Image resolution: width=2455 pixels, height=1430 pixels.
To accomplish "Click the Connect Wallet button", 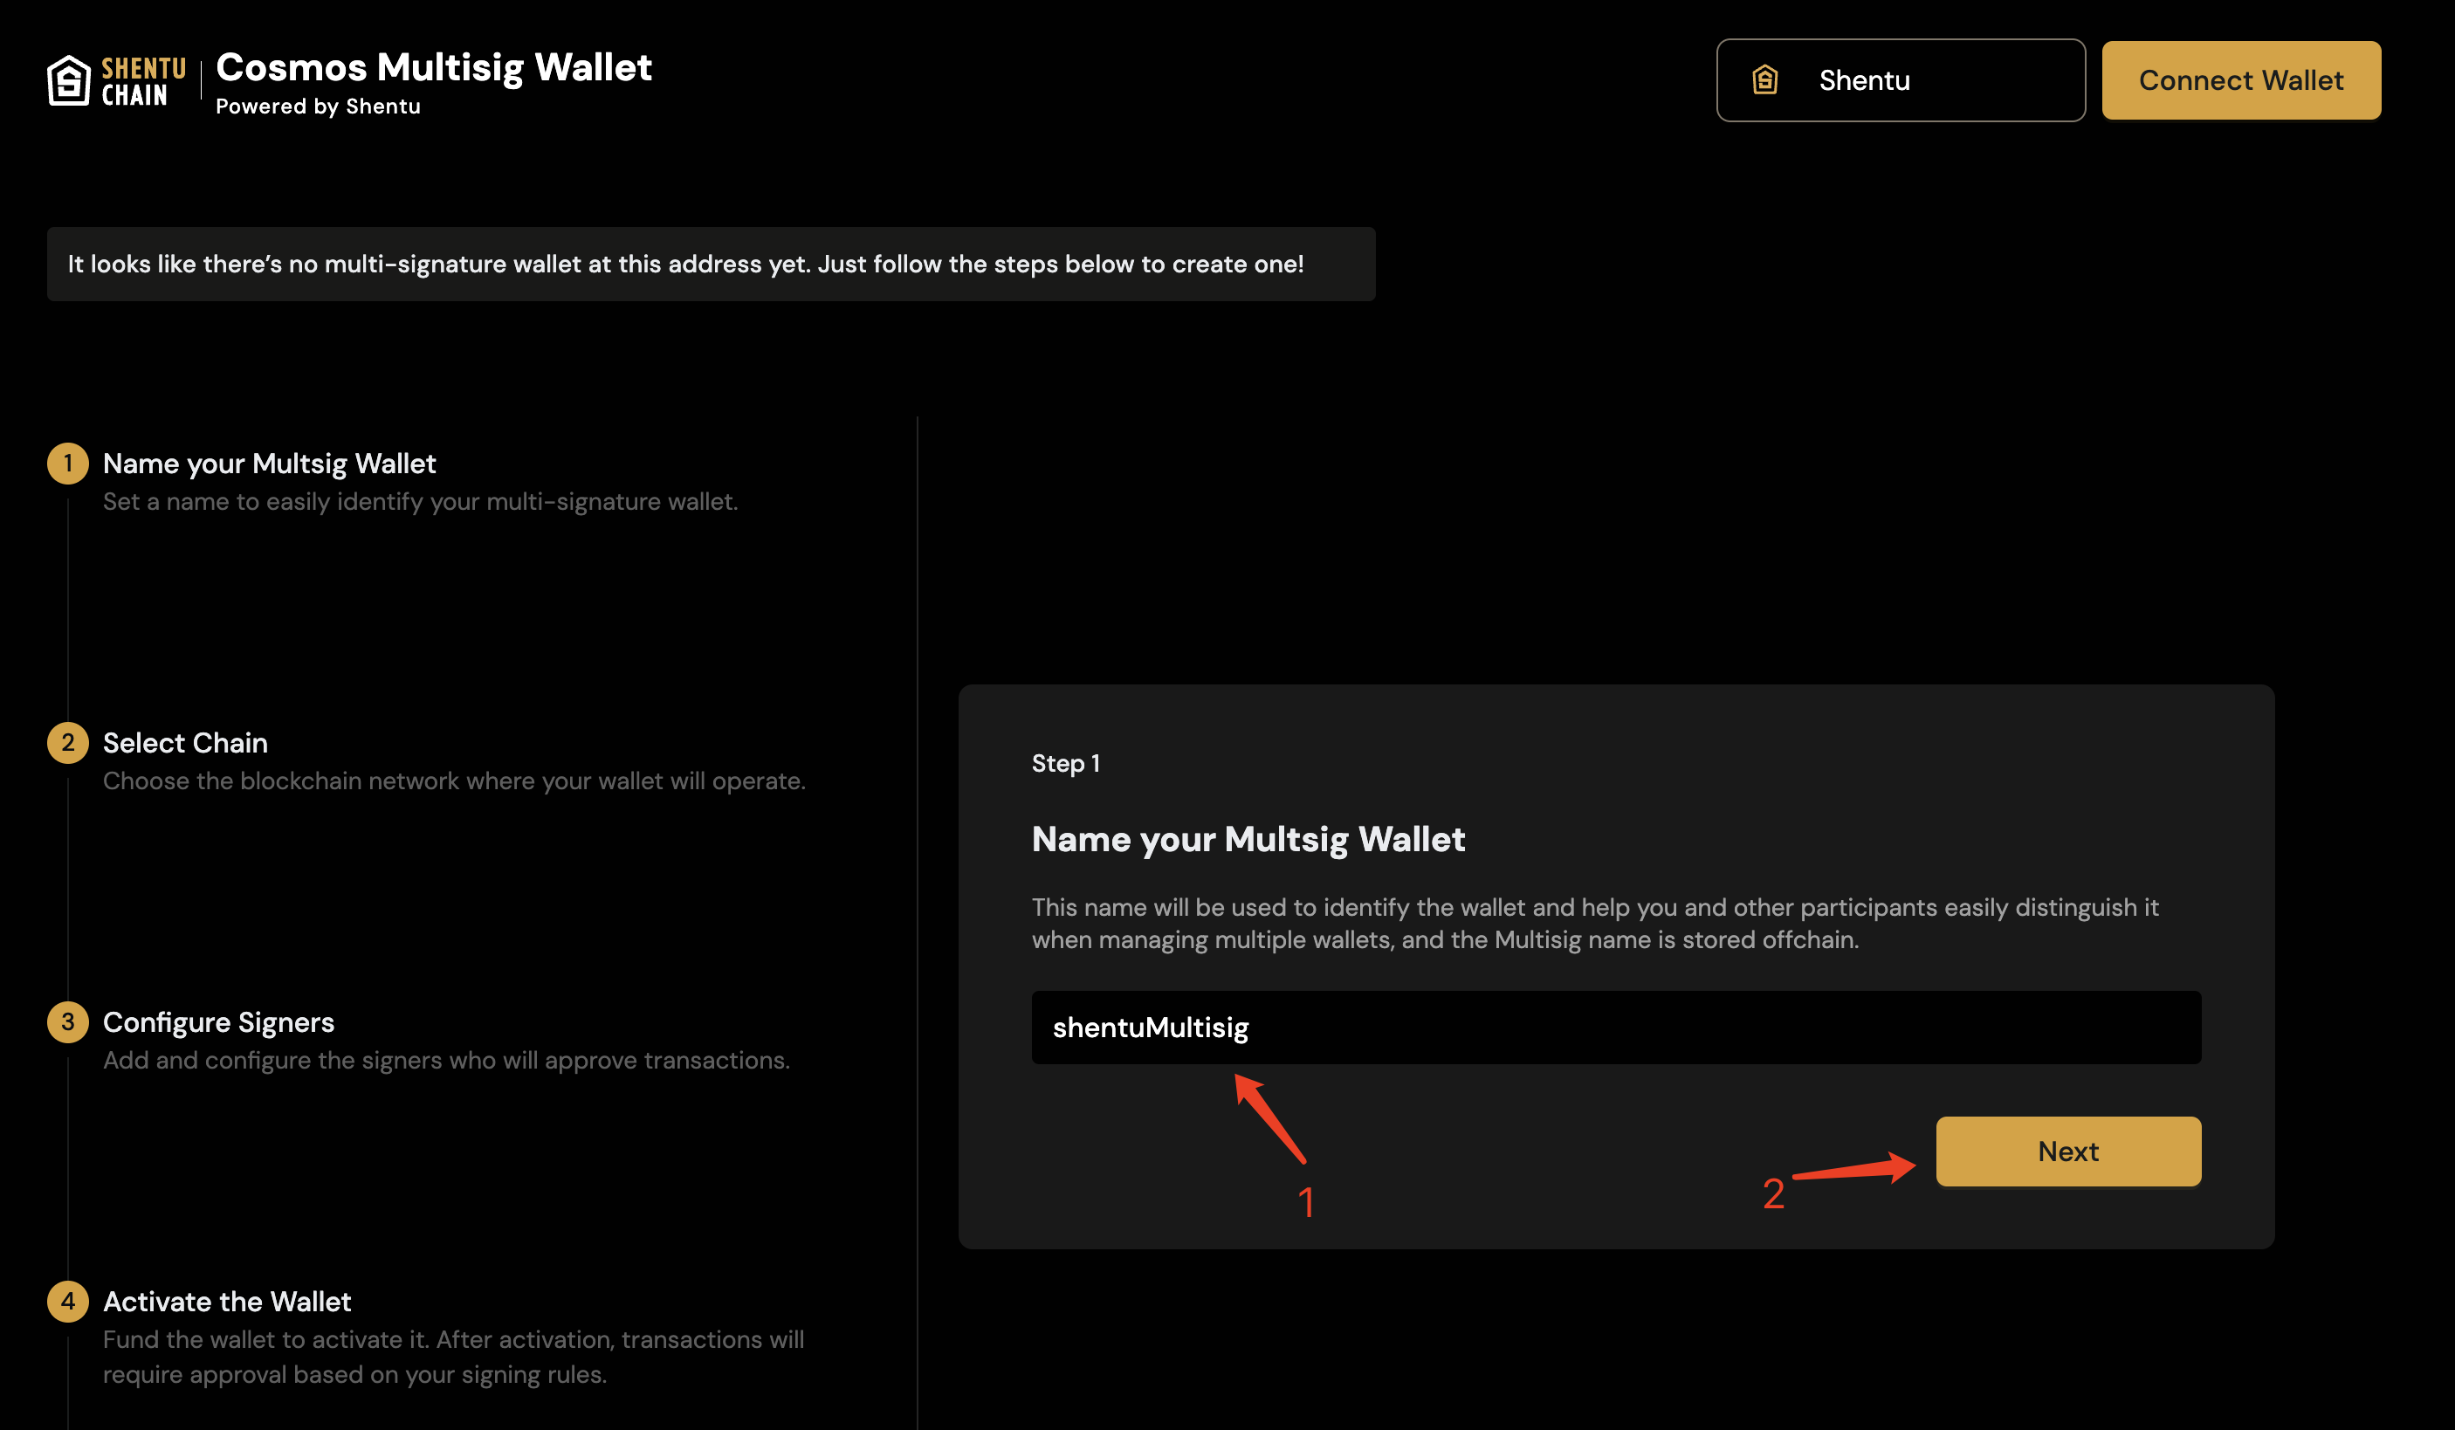I will (x=2241, y=79).
